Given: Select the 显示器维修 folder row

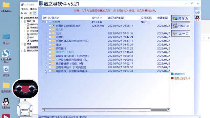Looking at the screenshot, I should pos(106,63).
